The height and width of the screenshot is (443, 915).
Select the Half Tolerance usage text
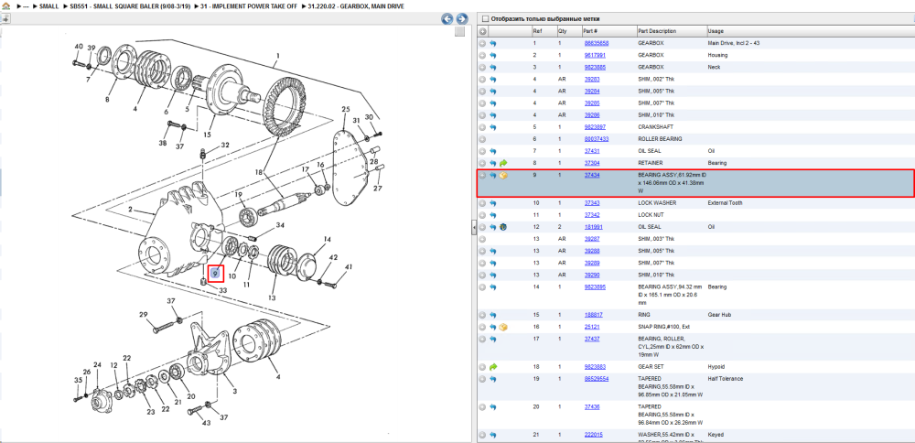pos(726,379)
